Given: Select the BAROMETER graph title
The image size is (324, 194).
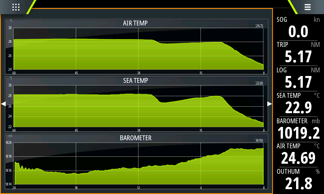Looking at the screenshot, I should pos(136,138).
